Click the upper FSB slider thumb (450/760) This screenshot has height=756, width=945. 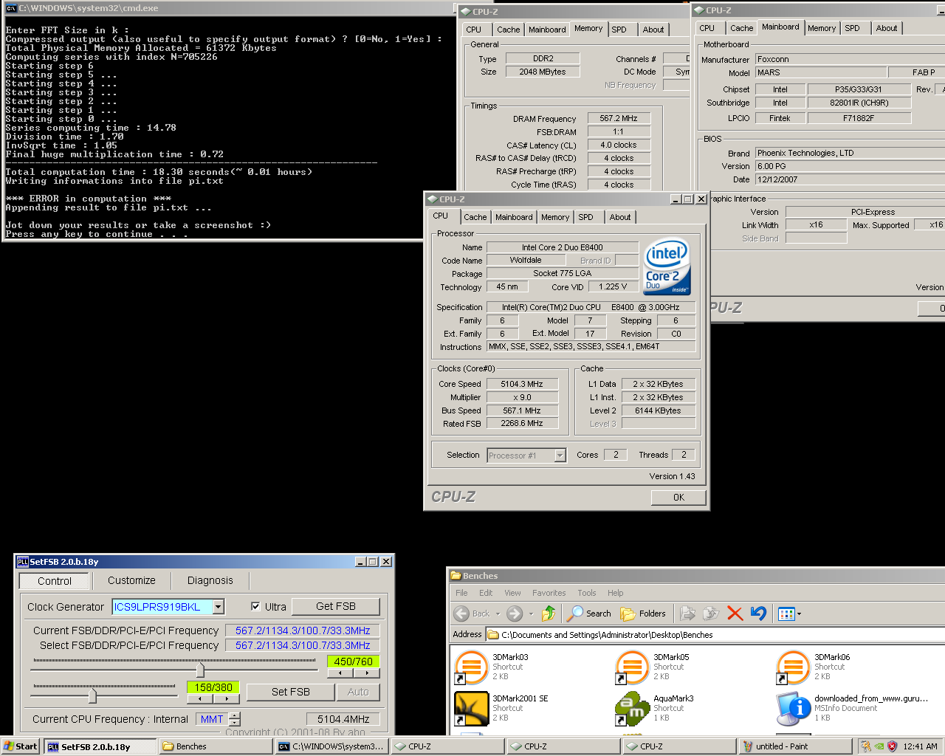(200, 670)
